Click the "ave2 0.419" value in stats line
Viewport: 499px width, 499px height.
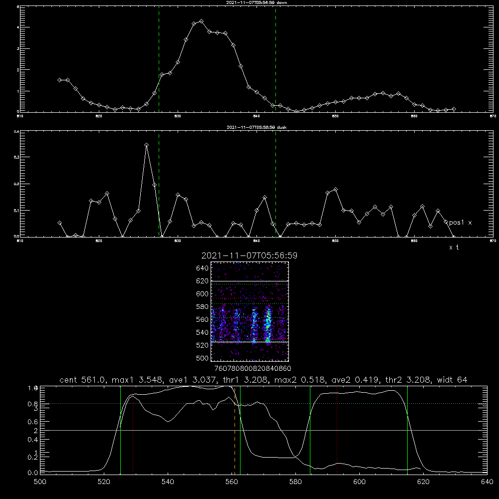click(355, 380)
